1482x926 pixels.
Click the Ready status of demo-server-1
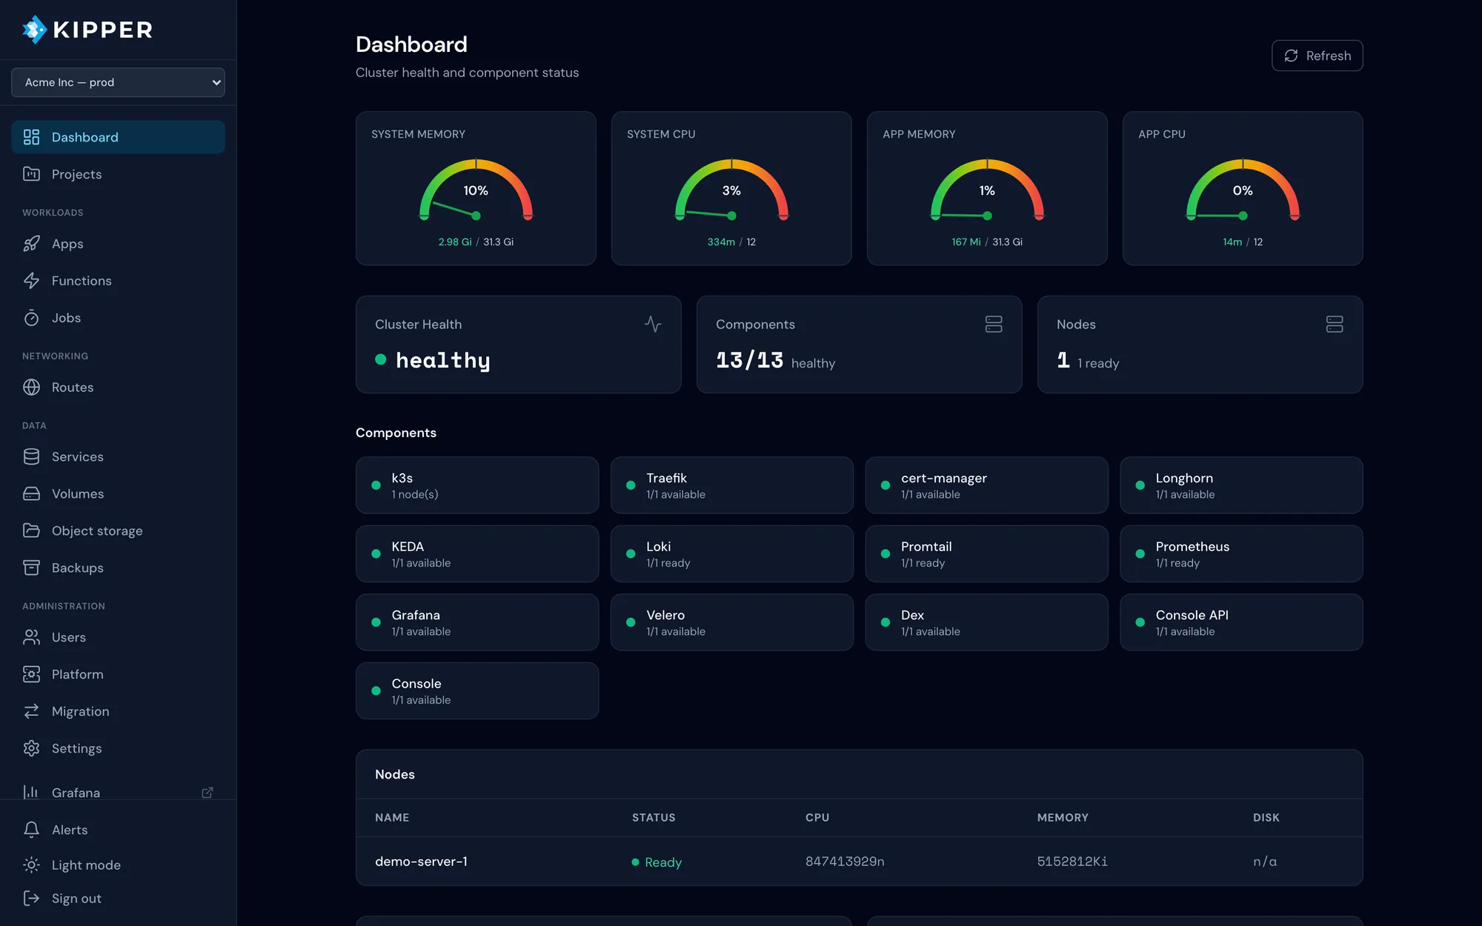tap(657, 862)
